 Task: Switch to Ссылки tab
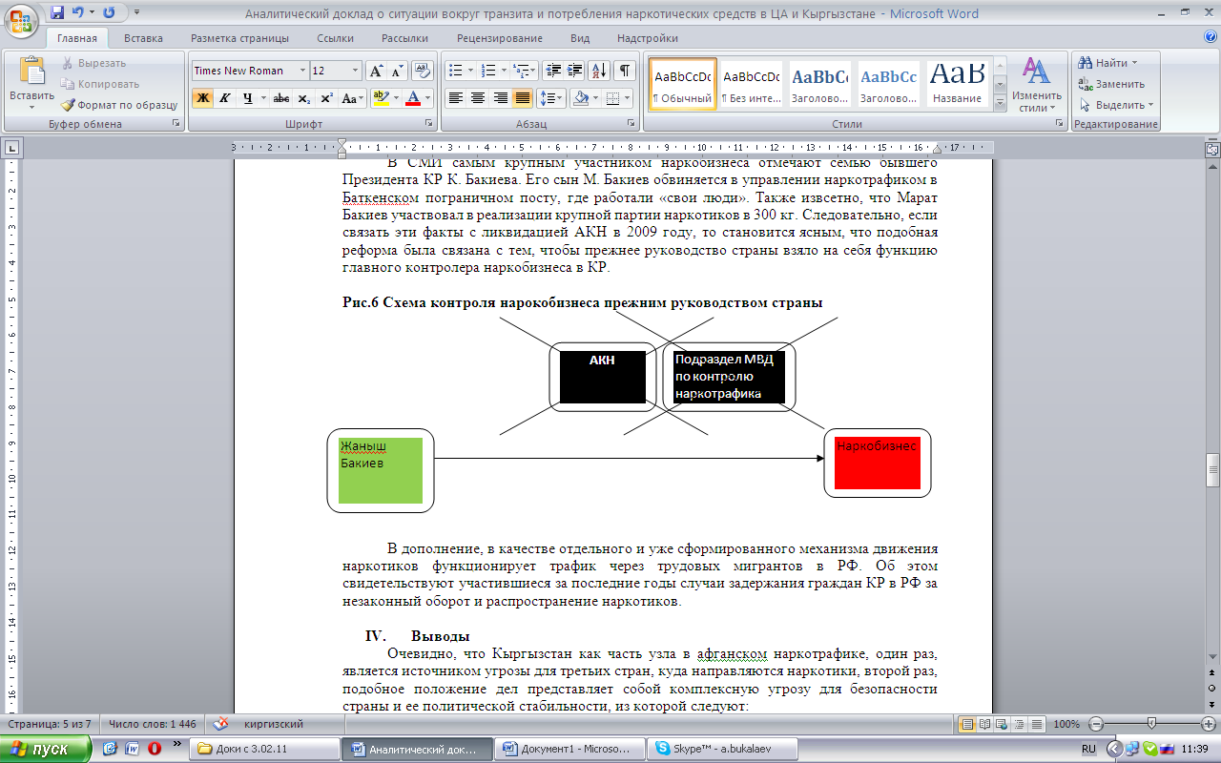pos(336,38)
